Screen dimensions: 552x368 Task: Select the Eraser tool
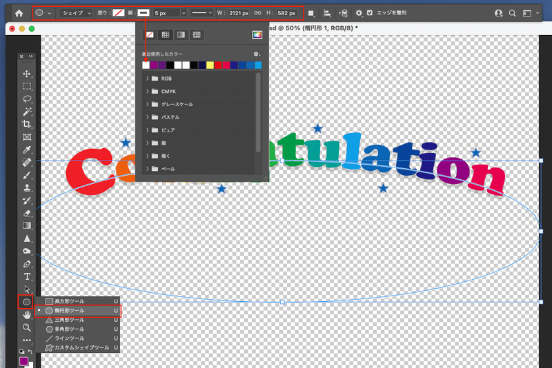click(x=27, y=213)
